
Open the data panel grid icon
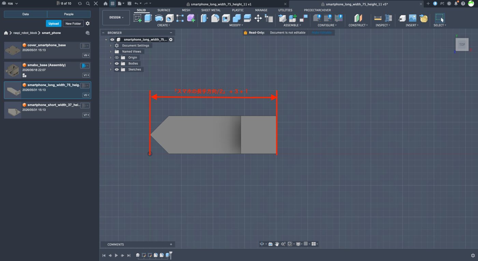pyautogui.click(x=112, y=3)
